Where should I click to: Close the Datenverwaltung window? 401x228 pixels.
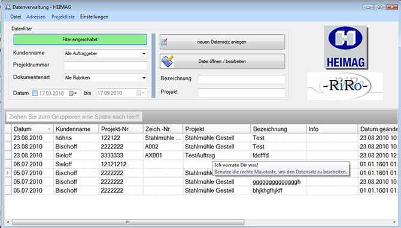point(392,7)
